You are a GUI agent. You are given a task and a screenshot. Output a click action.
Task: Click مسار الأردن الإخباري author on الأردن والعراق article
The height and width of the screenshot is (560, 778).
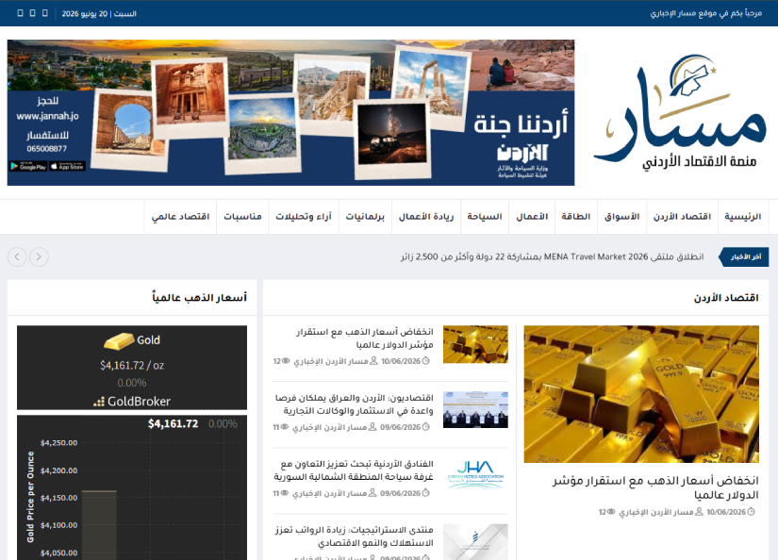[x=329, y=427]
